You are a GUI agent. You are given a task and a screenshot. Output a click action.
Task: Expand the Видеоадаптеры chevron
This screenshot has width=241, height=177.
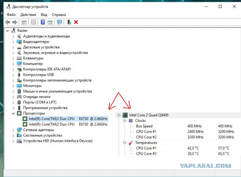pos(14,42)
